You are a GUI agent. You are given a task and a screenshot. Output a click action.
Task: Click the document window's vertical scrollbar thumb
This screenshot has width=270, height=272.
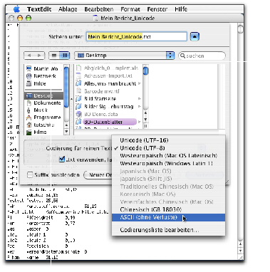tap(241, 29)
